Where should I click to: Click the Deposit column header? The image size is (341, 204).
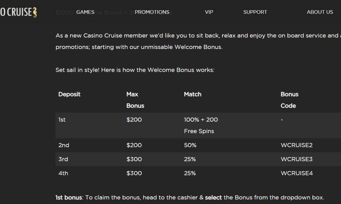[x=69, y=94]
